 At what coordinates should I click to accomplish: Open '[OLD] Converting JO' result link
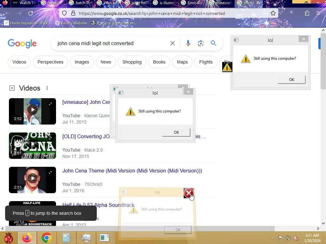point(86,137)
